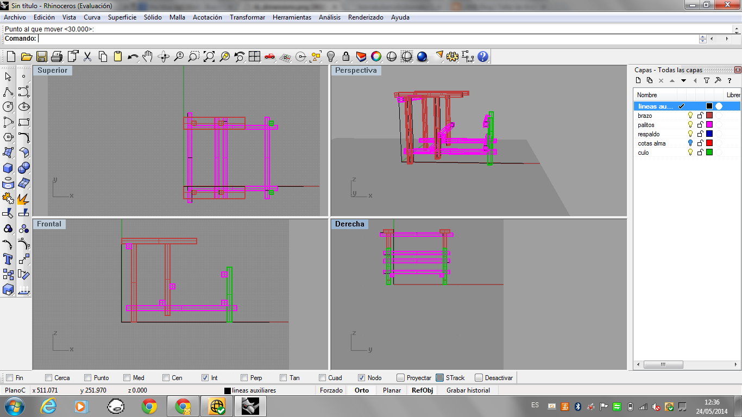Open the Frontal viewport title menu
The height and width of the screenshot is (417, 742).
tap(49, 224)
